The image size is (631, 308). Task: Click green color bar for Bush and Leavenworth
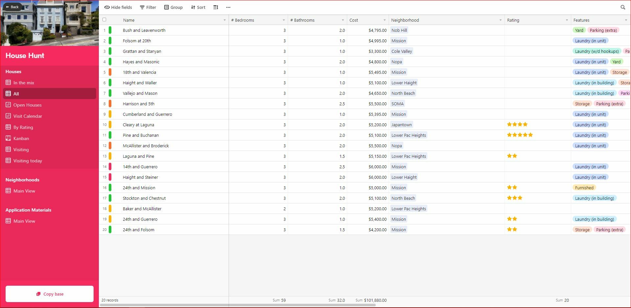click(110, 30)
